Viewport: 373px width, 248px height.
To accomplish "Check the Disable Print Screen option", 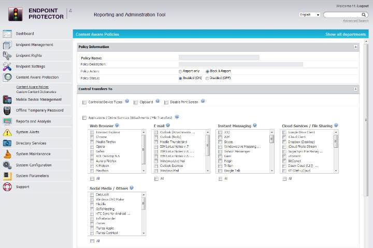I will (x=166, y=102).
